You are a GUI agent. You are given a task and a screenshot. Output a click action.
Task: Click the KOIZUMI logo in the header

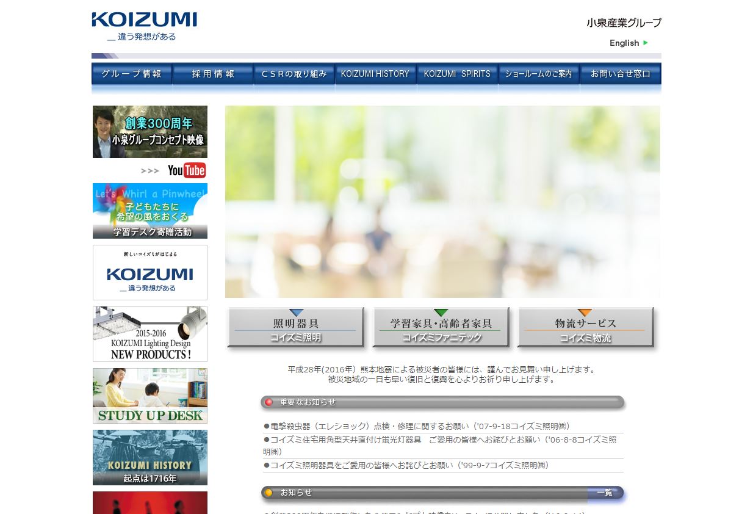145,20
